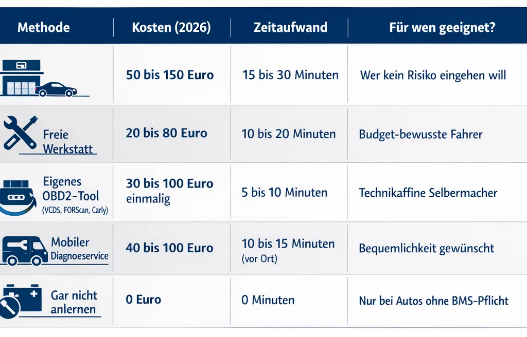Image resolution: width=527 pixels, height=337 pixels.
Task: Select the Gar nicht anlernen label
Action: point(74,303)
